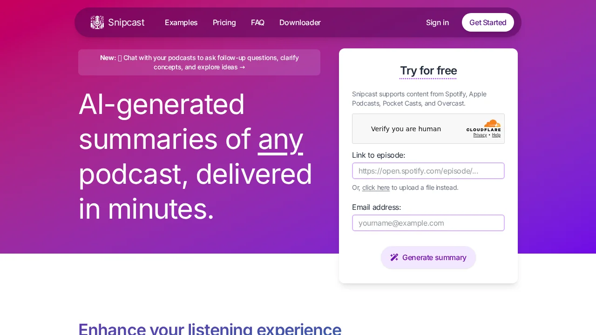Click the magic wand icon on Generate summary
596x335 pixels.
point(394,257)
